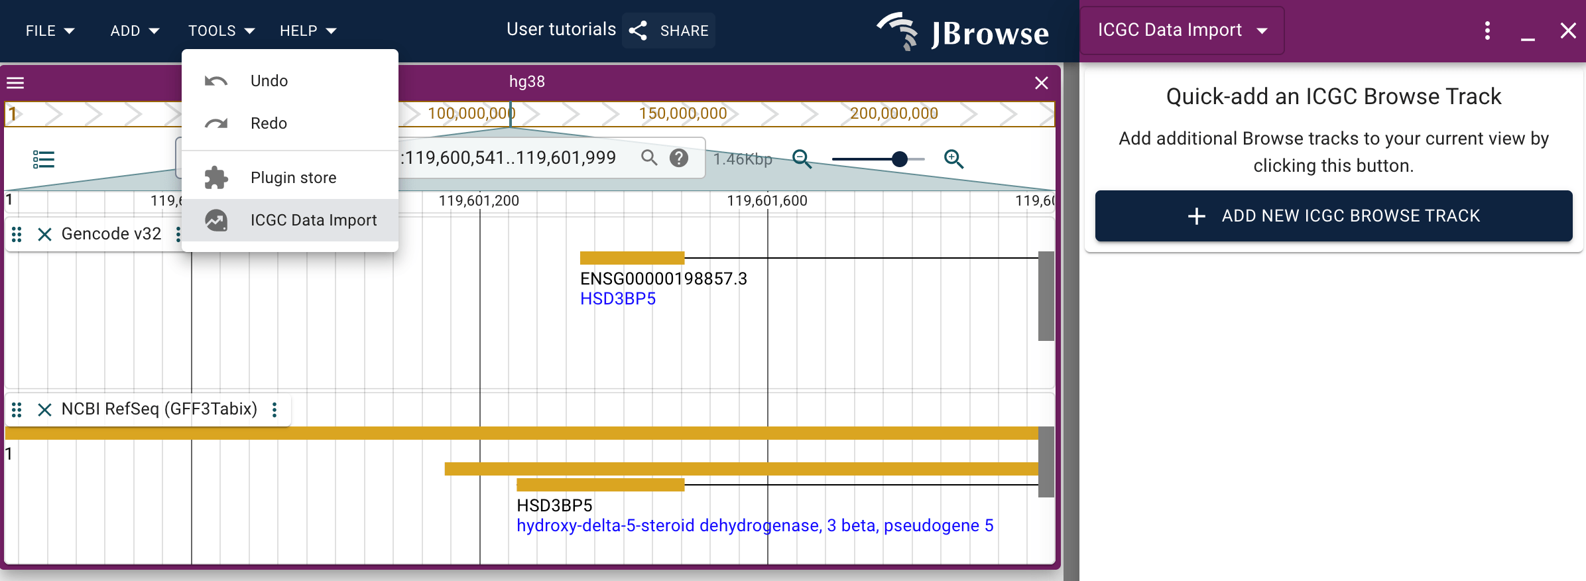Viewport: 1586px width, 581px height.
Task: Click the 119,601,200 ruler label
Action: click(x=479, y=200)
